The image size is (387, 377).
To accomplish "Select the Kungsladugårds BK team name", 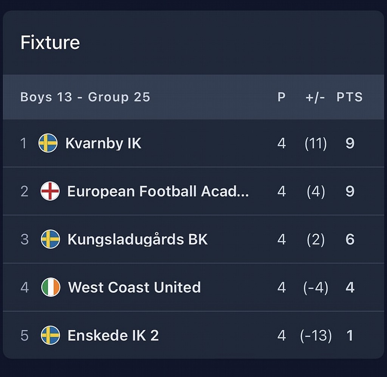I will (138, 239).
